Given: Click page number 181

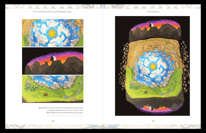Looking at the screenshot, I should tap(153, 121).
